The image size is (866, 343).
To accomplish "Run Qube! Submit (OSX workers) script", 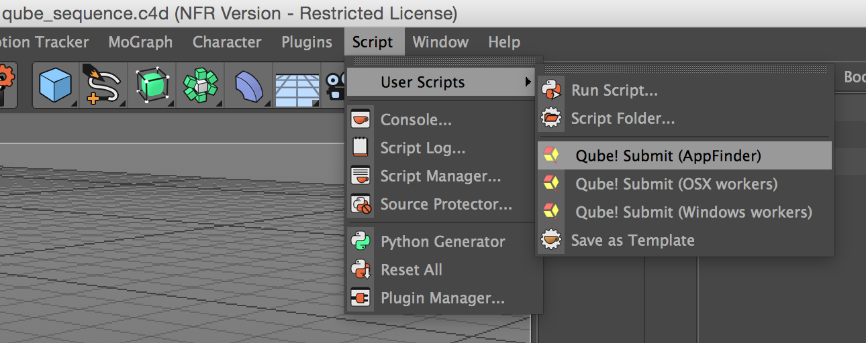I will pyautogui.click(x=676, y=184).
